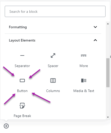Insert the Page Break block icon
The image size is (111, 133).
22,105
